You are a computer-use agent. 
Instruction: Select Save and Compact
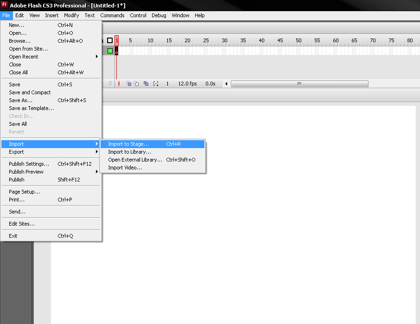coord(51,92)
